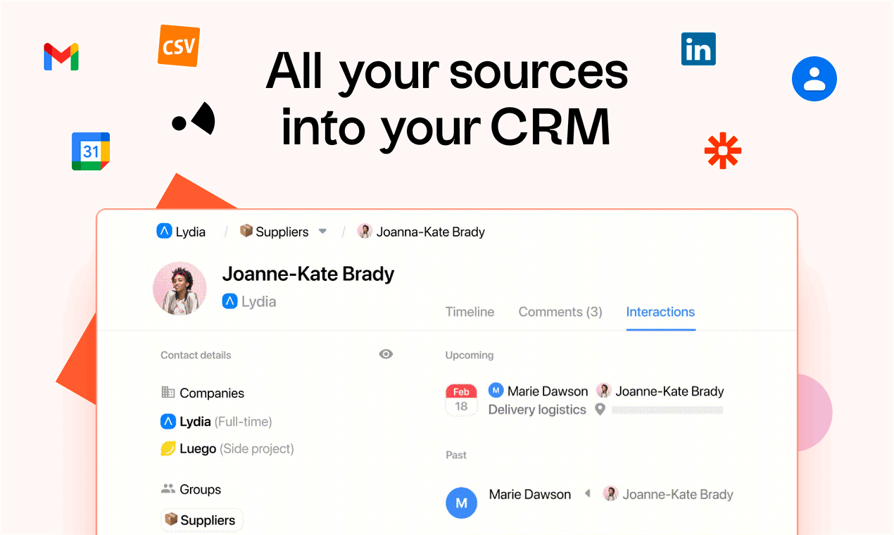Image resolution: width=894 pixels, height=535 pixels.
Task: Click the blurred location text placeholder
Action: (667, 409)
